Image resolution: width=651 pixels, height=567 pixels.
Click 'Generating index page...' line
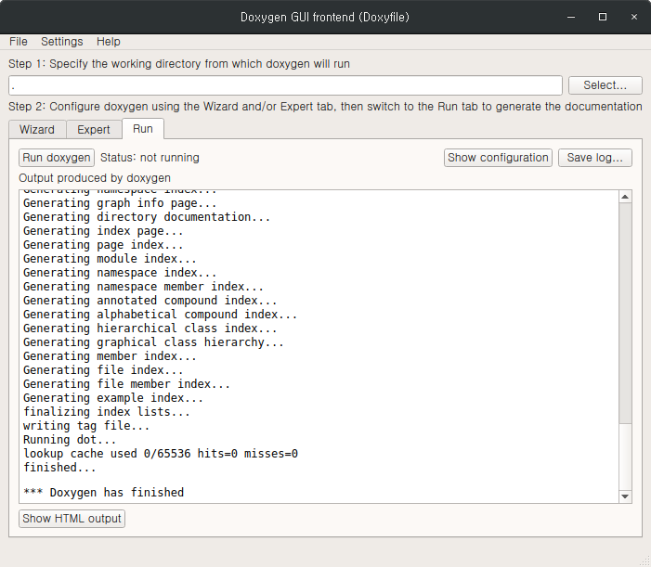tap(103, 231)
